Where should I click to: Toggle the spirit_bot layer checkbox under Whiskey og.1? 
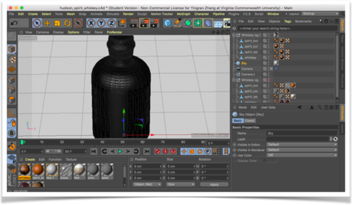click(x=265, y=41)
